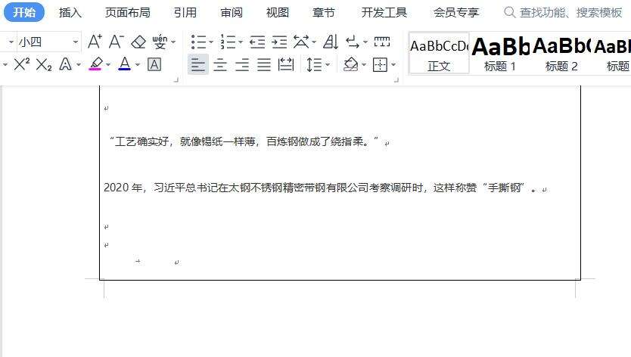Open the 会员专享 tab
The width and height of the screenshot is (631, 357).
[x=456, y=12]
